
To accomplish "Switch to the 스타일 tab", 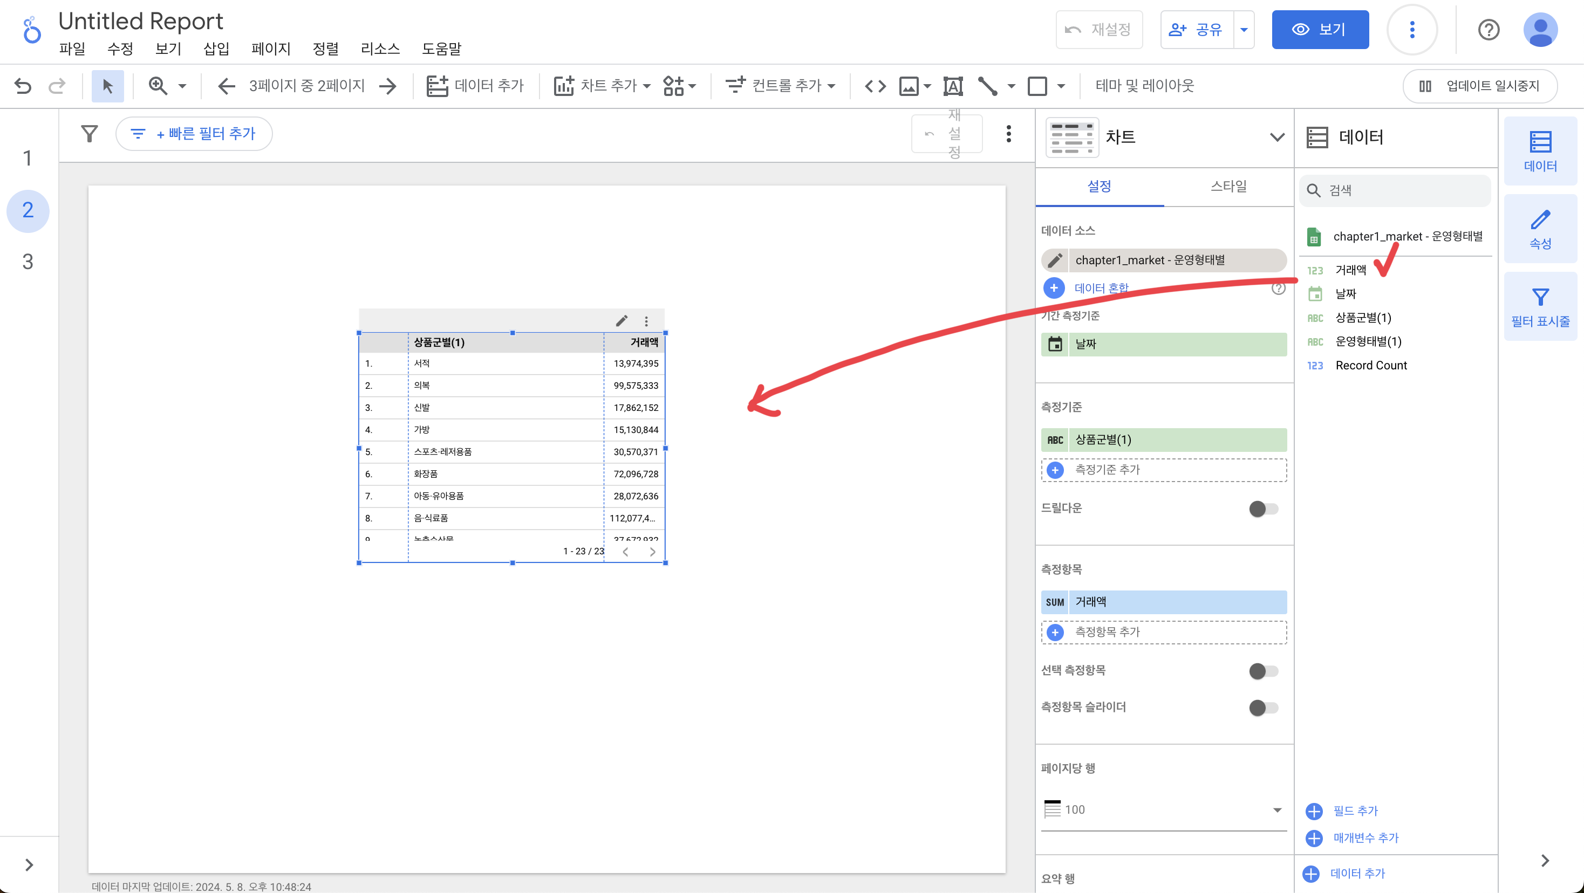I will click(1228, 186).
